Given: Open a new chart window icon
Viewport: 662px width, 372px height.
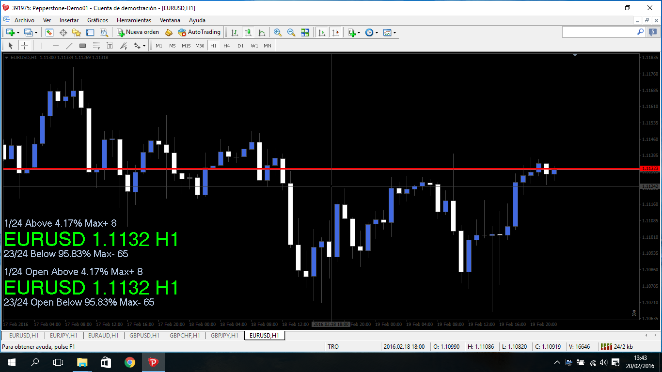Looking at the screenshot, I should tap(10, 32).
